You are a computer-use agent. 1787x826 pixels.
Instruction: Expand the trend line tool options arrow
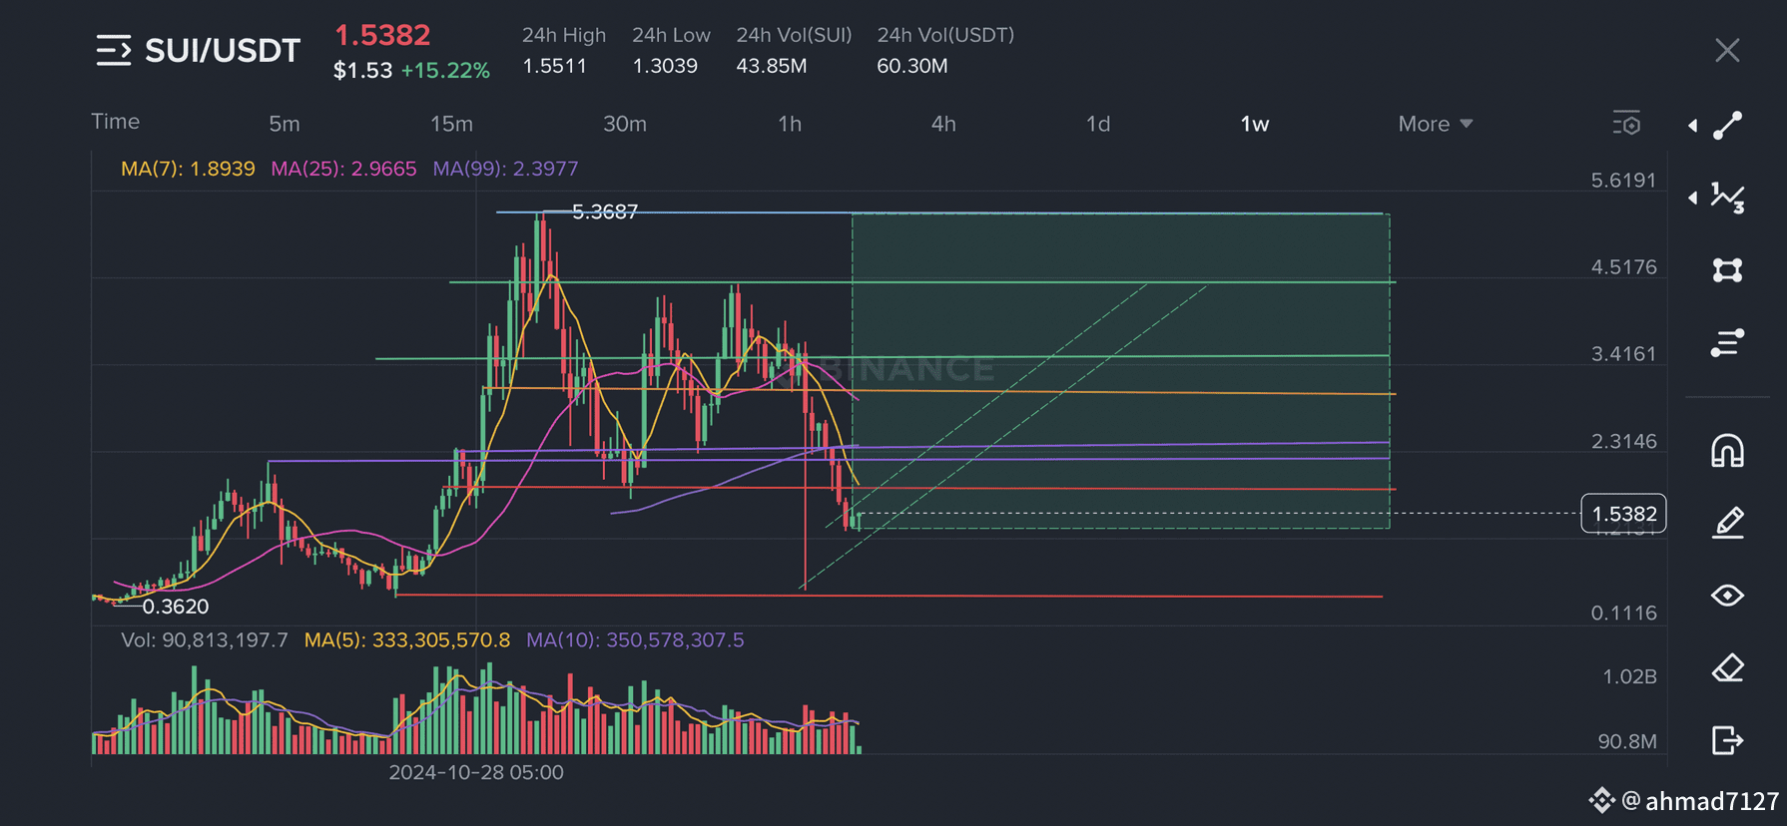pos(1692,125)
